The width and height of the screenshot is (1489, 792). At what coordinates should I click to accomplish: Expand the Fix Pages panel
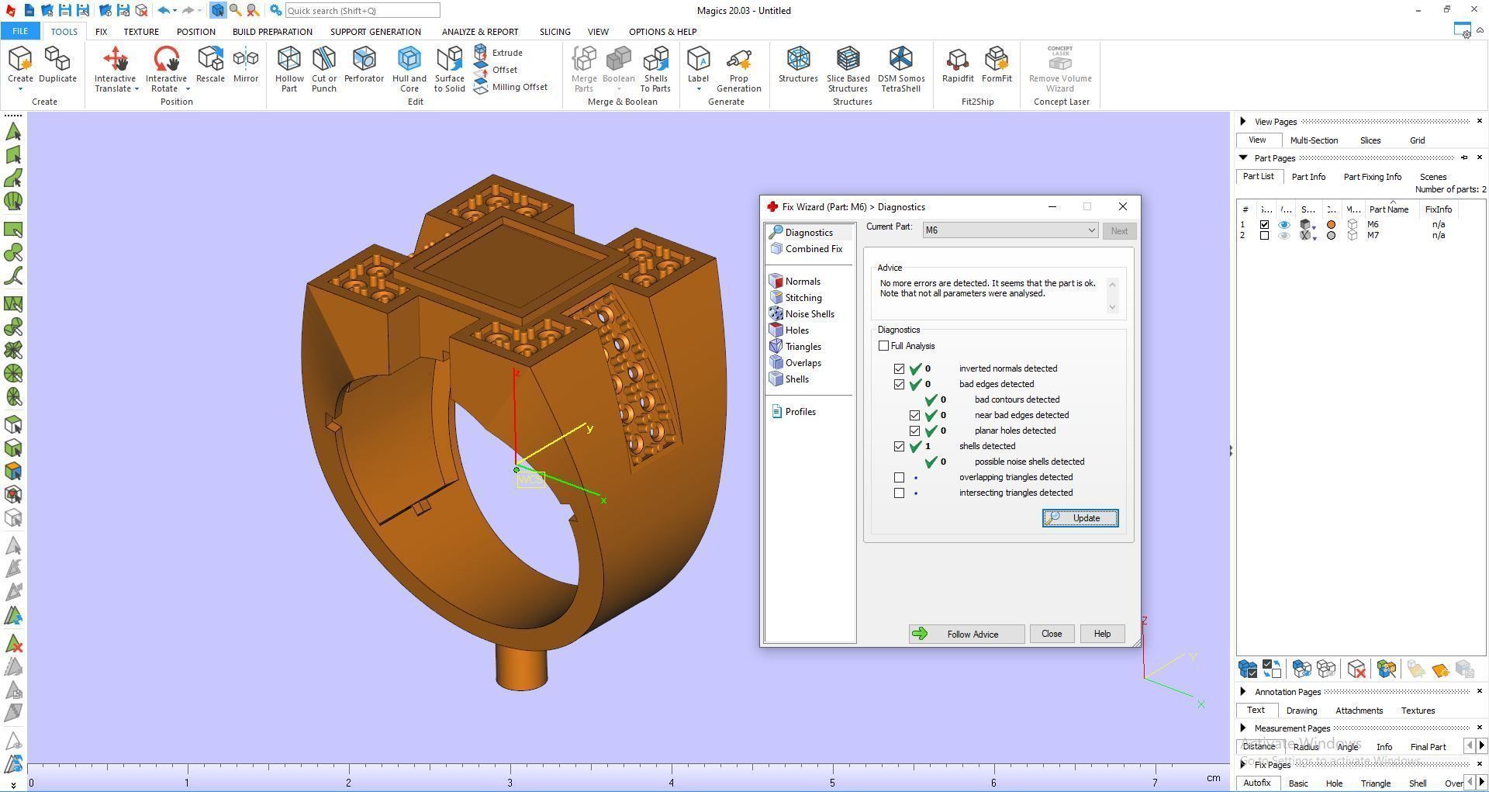click(x=1243, y=764)
